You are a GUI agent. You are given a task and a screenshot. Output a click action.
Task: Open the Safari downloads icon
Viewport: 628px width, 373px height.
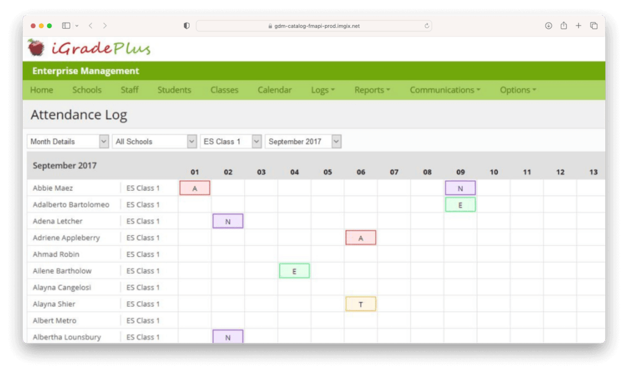tap(548, 26)
